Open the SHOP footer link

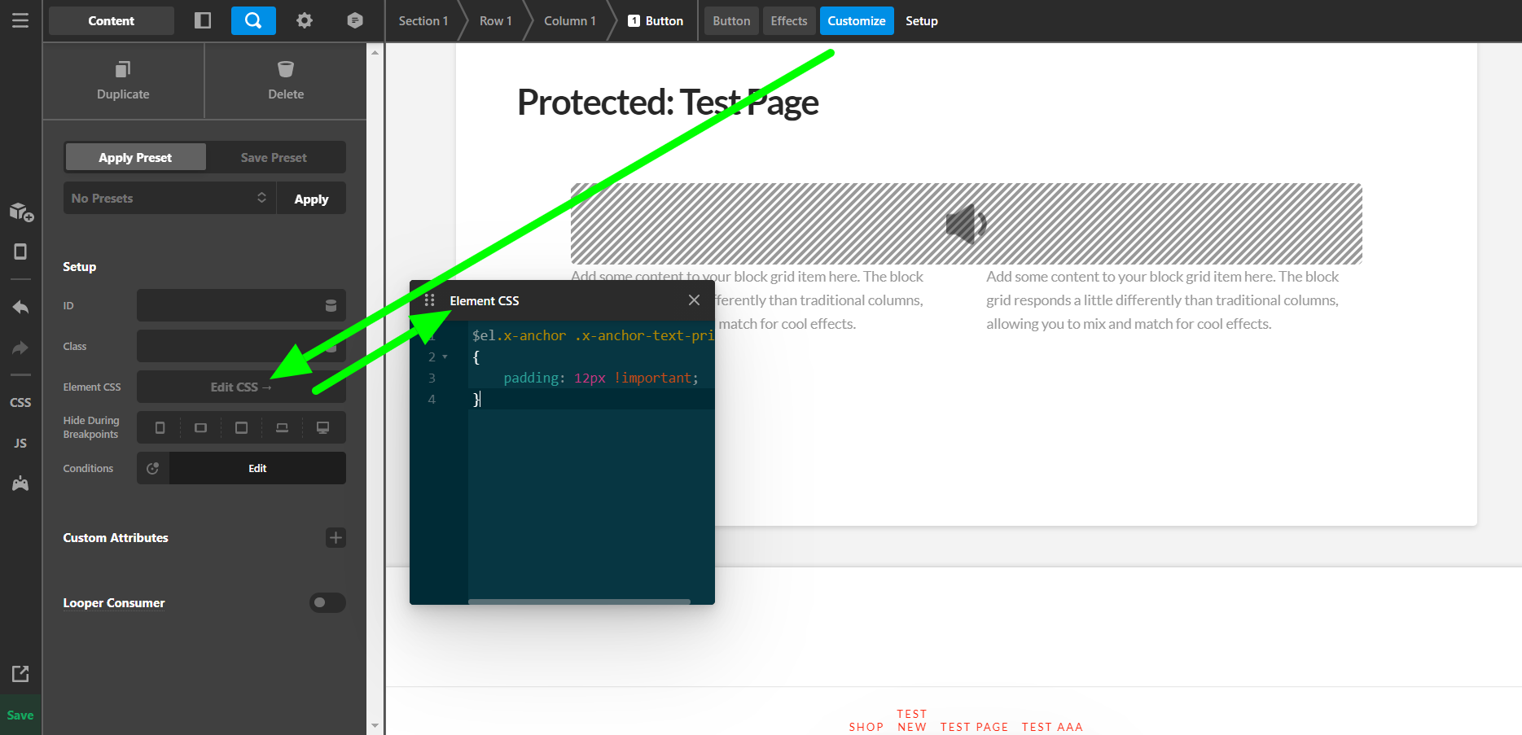[x=866, y=727]
